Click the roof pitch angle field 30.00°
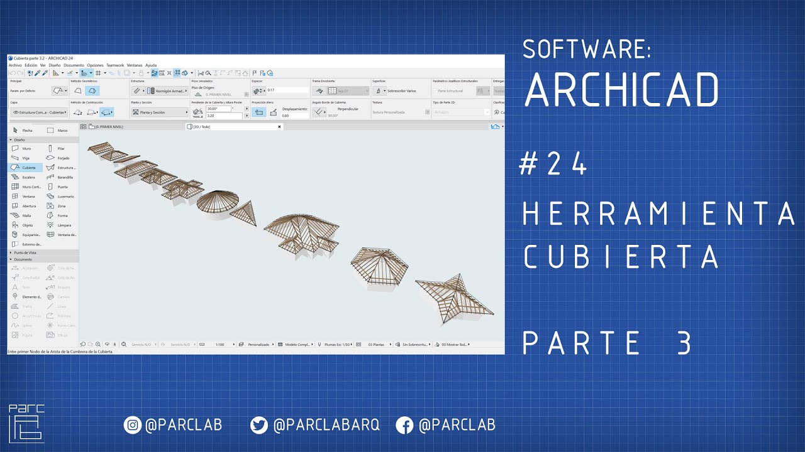Image resolution: width=805 pixels, height=452 pixels. click(218, 109)
